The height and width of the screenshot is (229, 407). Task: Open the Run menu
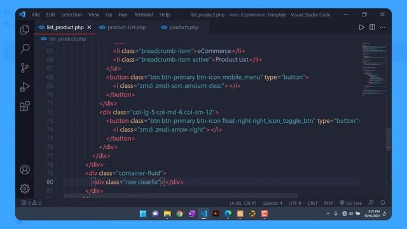point(123,15)
